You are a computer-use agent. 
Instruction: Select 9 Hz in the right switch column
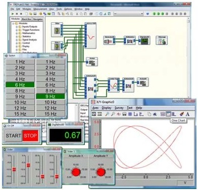(x=51, y=97)
